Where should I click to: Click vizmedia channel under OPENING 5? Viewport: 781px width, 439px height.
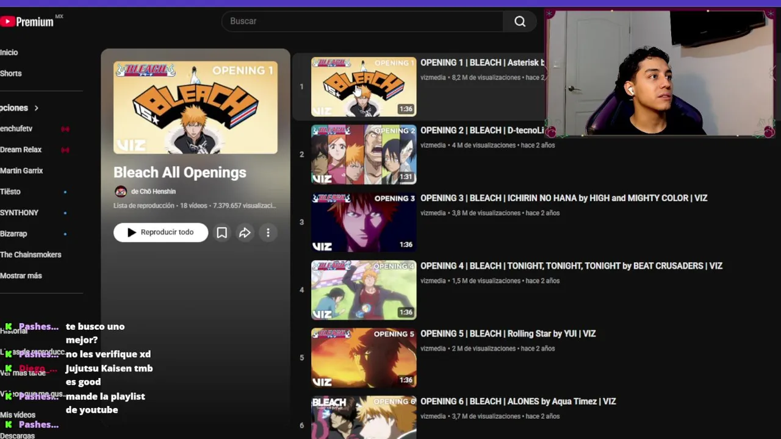tap(433, 349)
